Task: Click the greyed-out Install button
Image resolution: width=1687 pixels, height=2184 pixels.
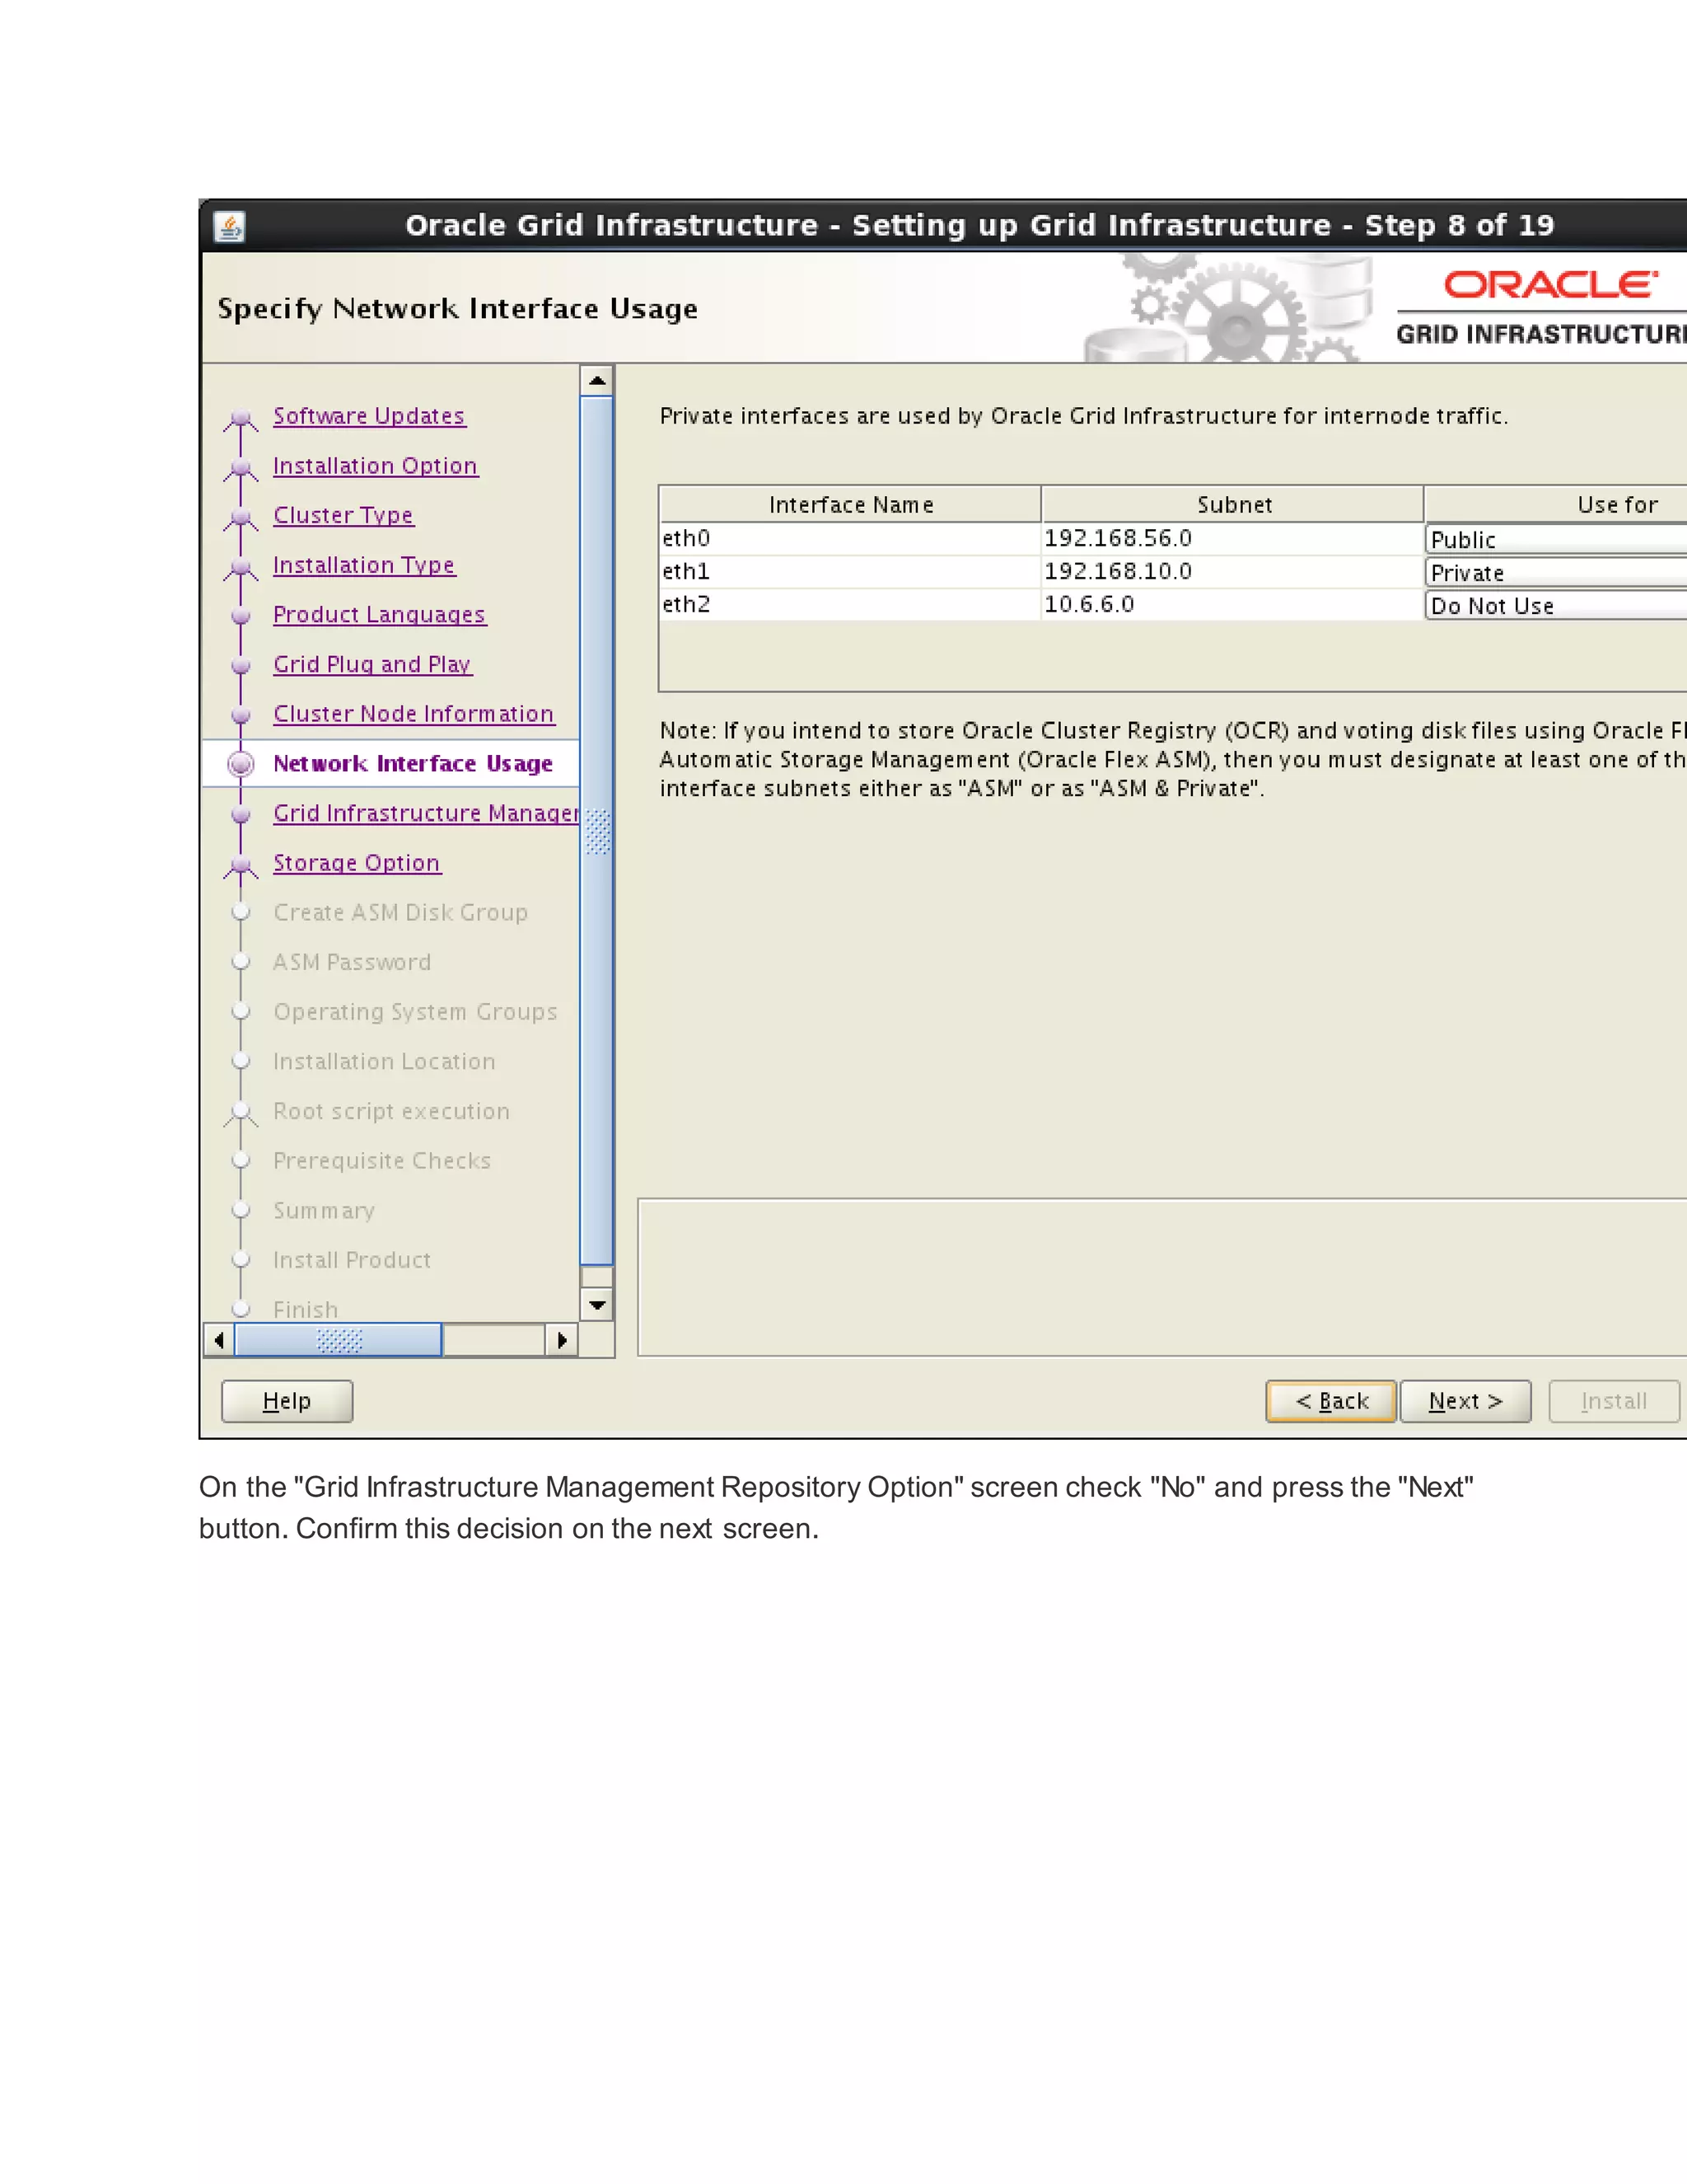Action: click(x=1614, y=1401)
